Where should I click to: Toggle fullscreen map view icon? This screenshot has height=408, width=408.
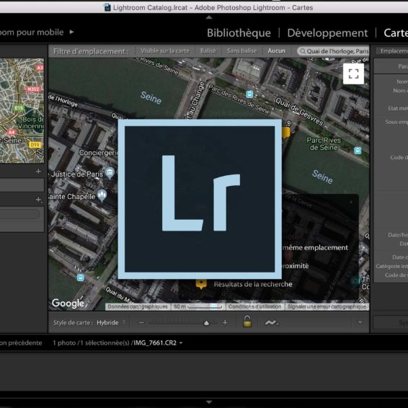click(353, 74)
